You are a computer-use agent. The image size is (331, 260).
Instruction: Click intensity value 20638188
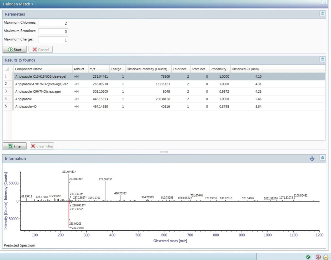[163, 99]
